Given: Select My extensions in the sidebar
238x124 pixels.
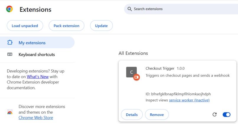Looking at the screenshot, I should tap(37, 43).
